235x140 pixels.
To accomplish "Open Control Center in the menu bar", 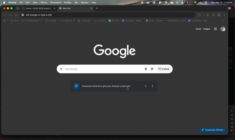I will coord(206,3).
